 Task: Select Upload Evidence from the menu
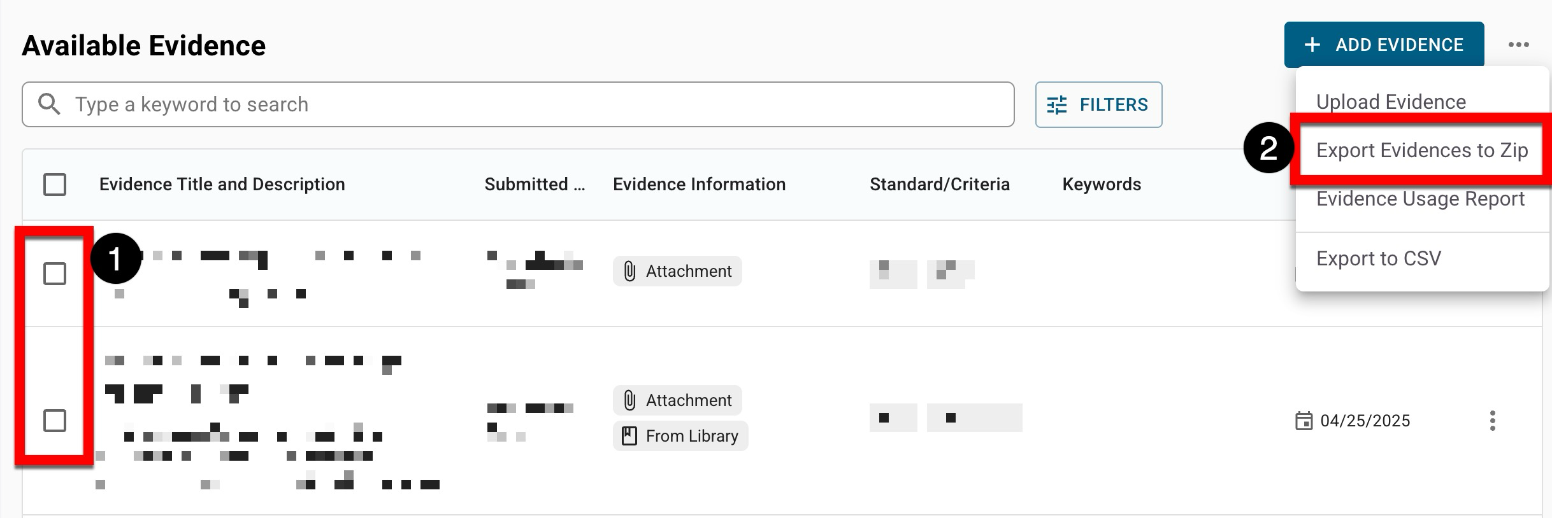click(x=1391, y=102)
